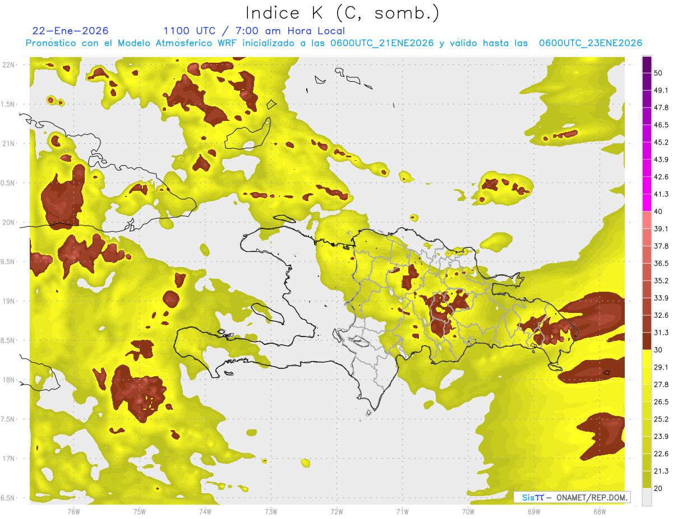This screenshot has height=519, width=673.
Task: Click longitude axis label "71W"
Action: pos(403,512)
